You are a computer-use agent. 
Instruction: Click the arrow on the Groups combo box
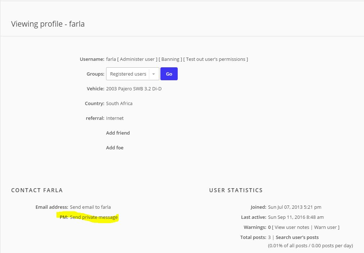pyautogui.click(x=154, y=74)
